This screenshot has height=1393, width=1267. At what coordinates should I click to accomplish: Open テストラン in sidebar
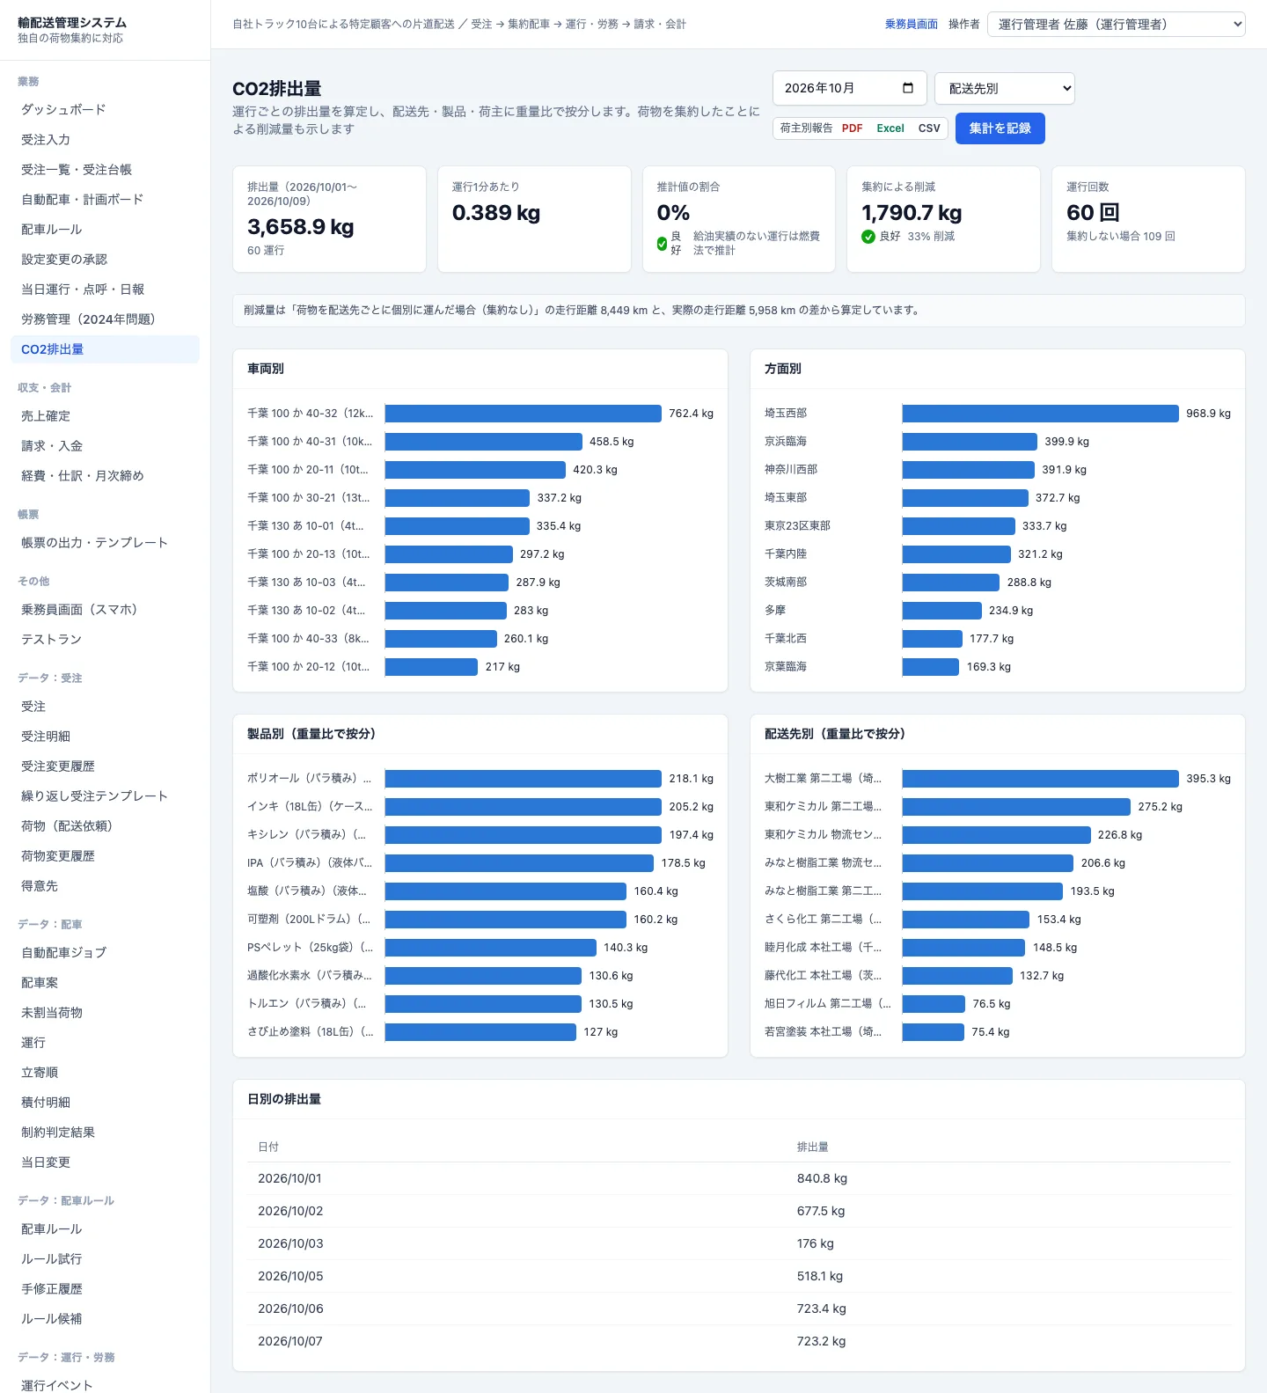[x=105, y=640]
